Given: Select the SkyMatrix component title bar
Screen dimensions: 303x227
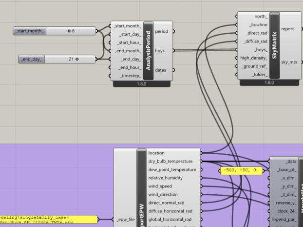Looking at the screenshot, I should [275, 45].
